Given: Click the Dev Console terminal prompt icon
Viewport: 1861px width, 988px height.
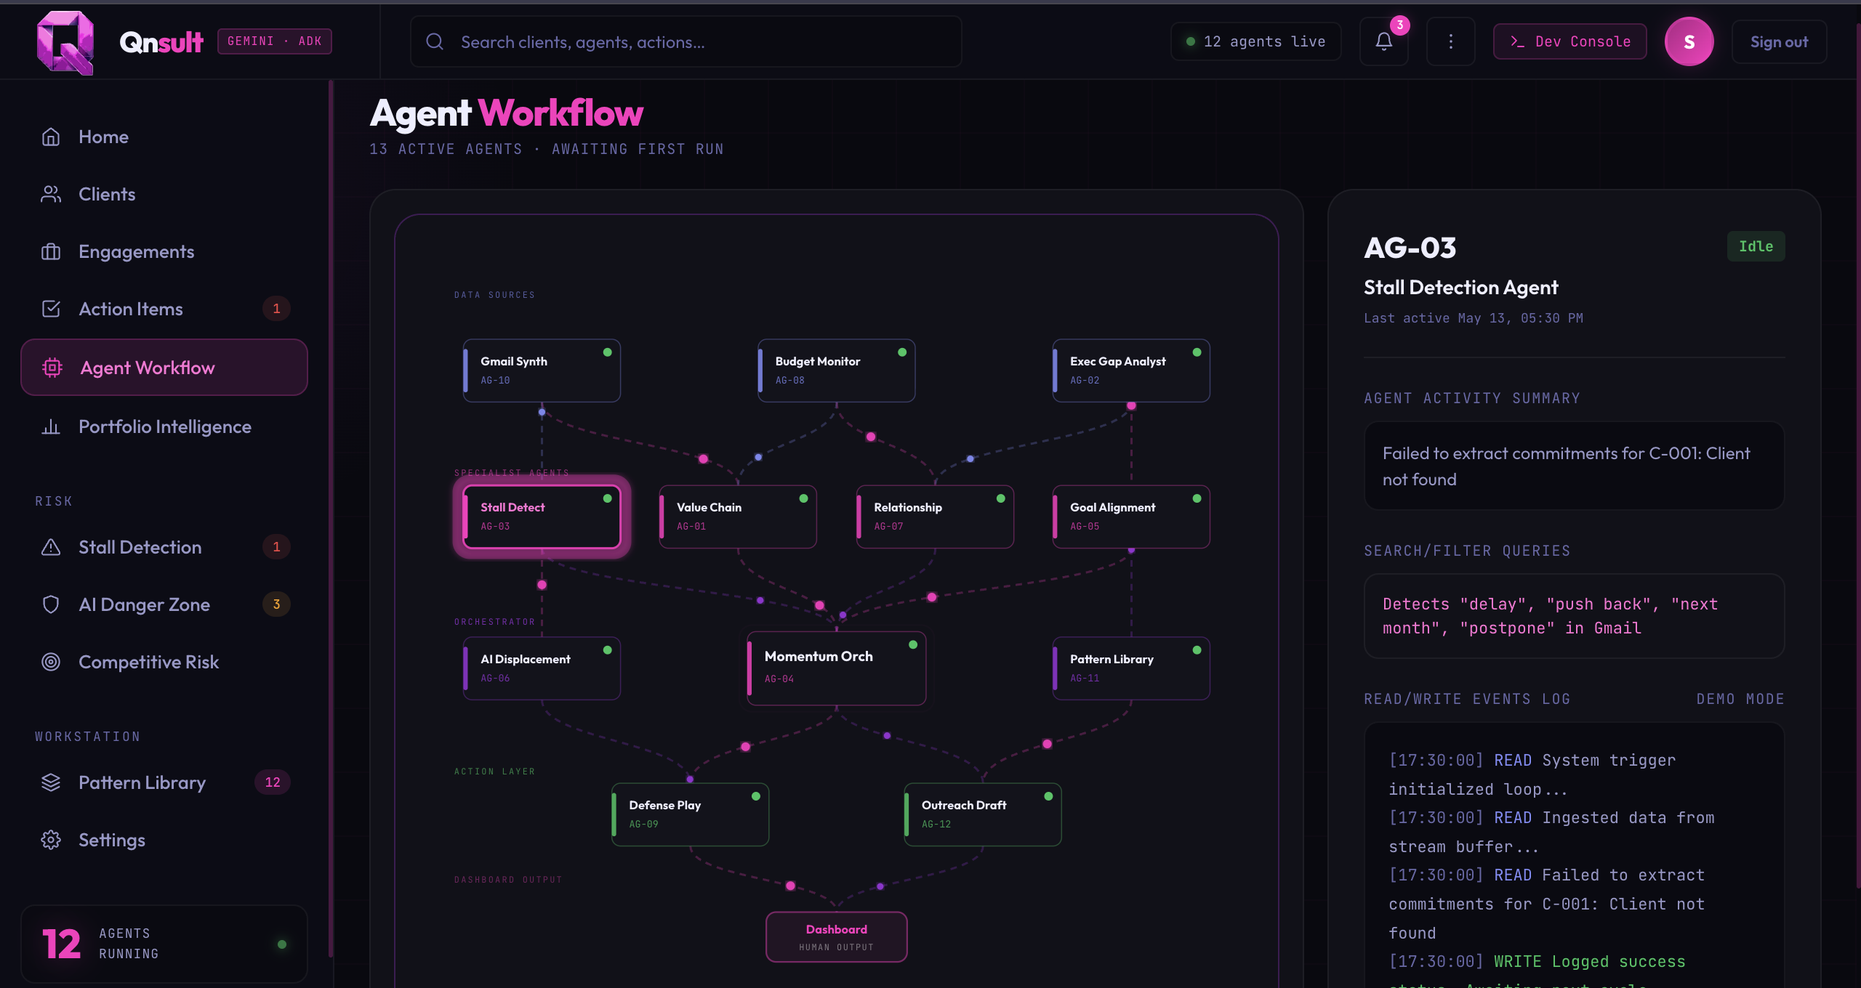Looking at the screenshot, I should coord(1517,41).
